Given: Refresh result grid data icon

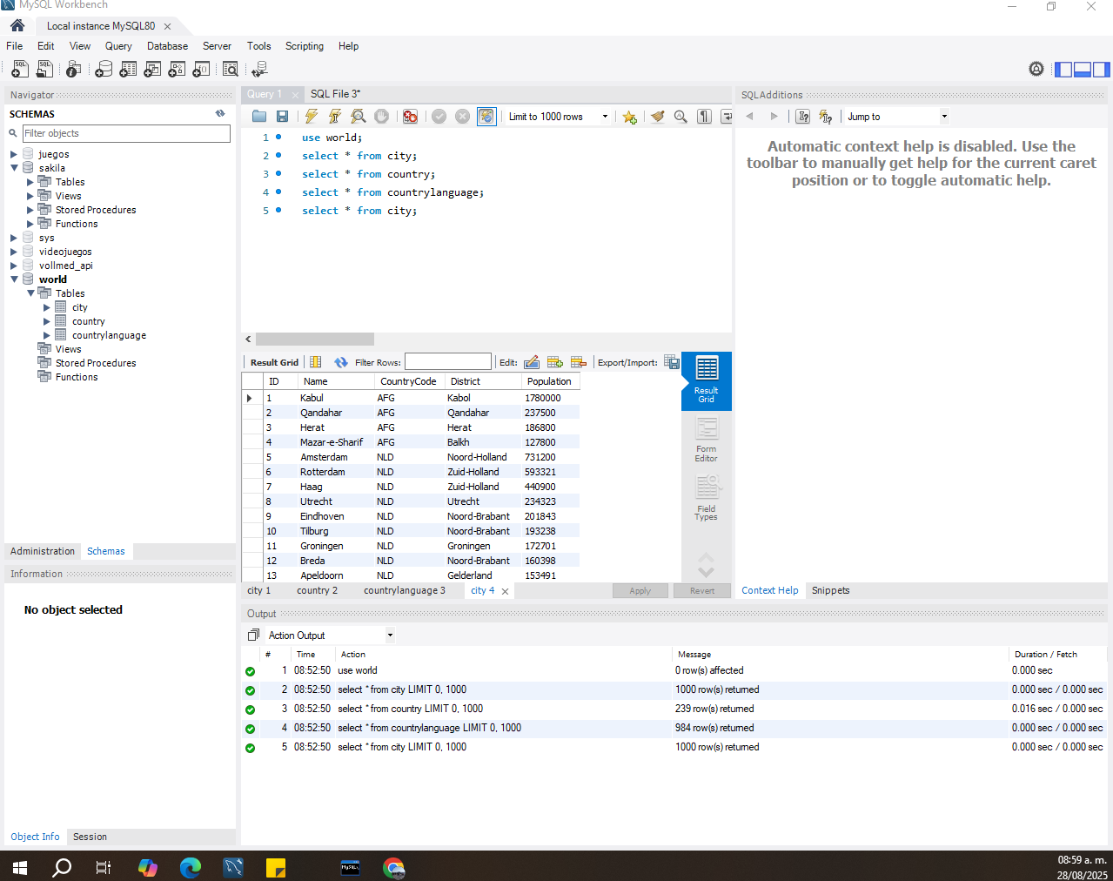Looking at the screenshot, I should tap(340, 362).
